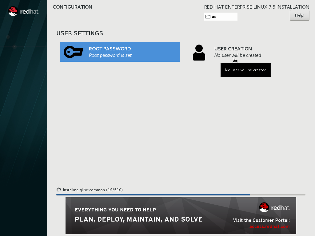Open the Root Password key icon
The width and height of the screenshot is (315, 236).
click(73, 52)
